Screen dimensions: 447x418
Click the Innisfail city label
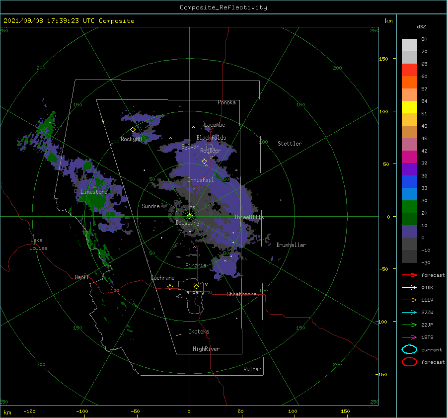(x=201, y=180)
